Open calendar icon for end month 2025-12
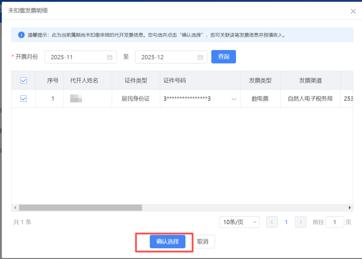 [x=200, y=57]
